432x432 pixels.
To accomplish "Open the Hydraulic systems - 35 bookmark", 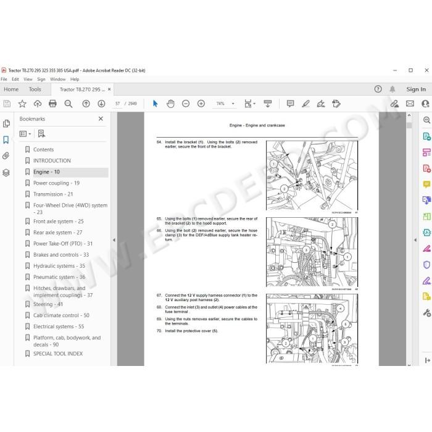I will (59, 266).
